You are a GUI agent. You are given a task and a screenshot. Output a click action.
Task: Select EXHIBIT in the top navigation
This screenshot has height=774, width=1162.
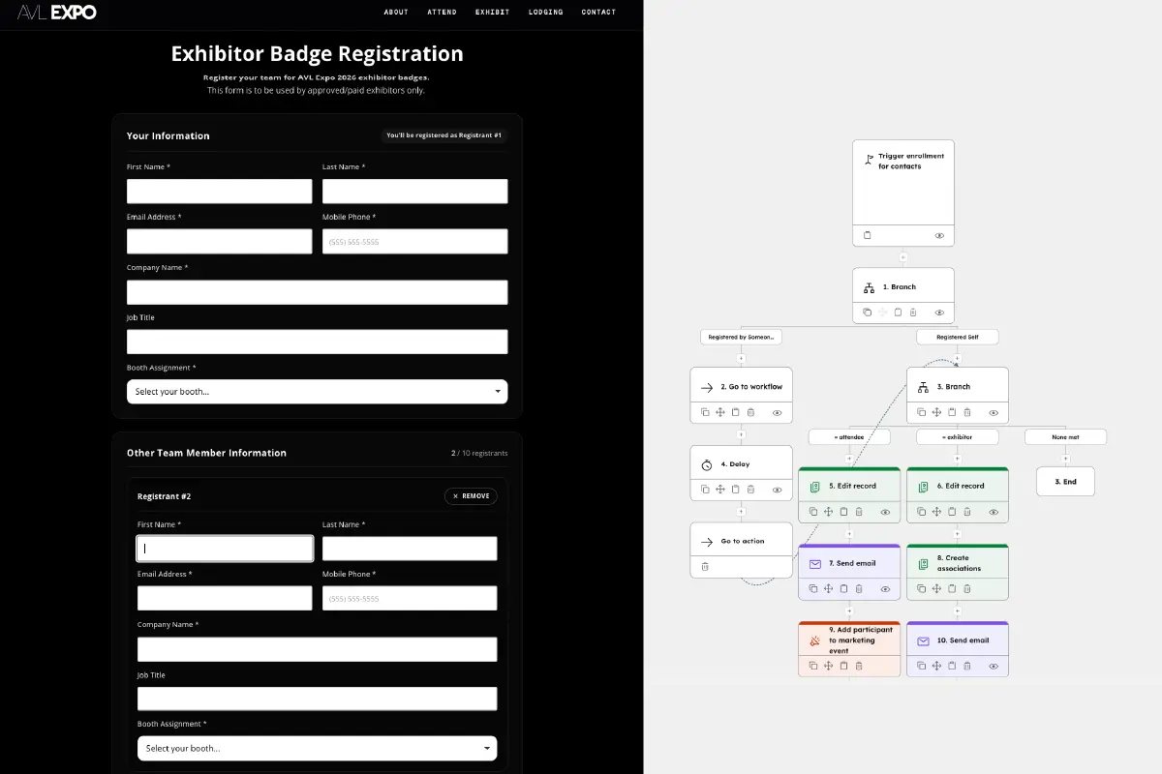click(492, 12)
